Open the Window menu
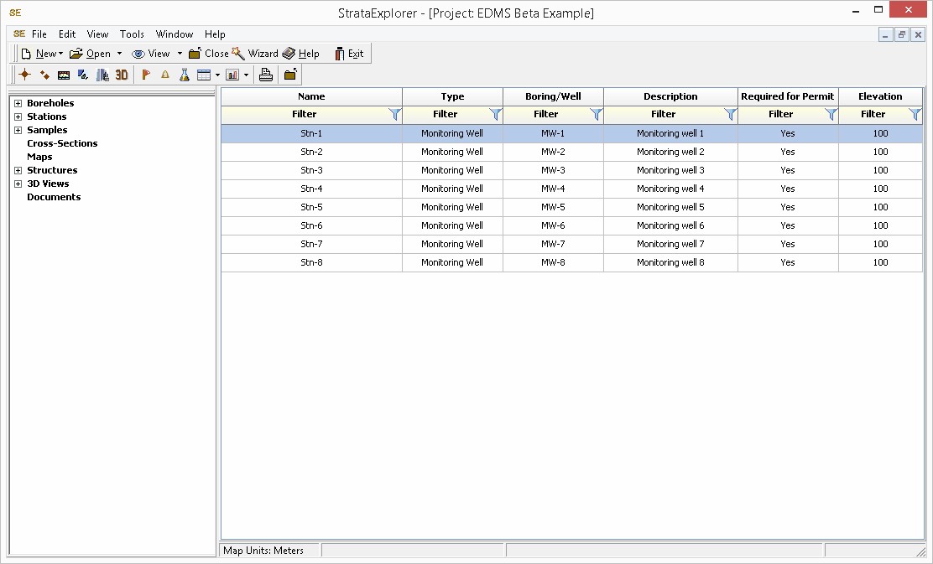The width and height of the screenshot is (933, 564). [x=175, y=34]
